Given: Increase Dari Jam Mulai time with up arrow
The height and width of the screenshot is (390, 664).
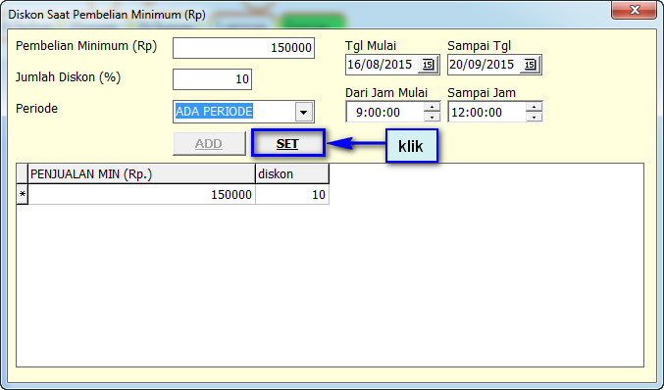Looking at the screenshot, I should click(432, 107).
